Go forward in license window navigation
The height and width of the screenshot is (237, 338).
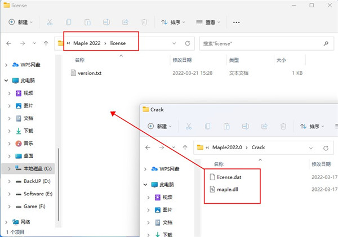(x=23, y=43)
